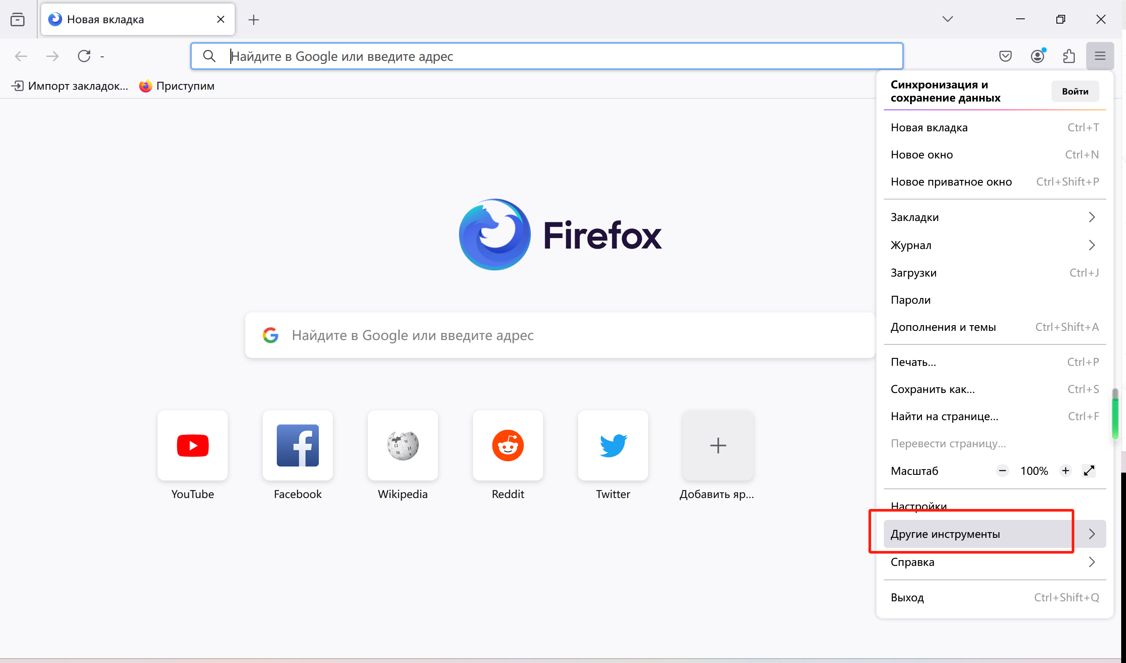This screenshot has height=663, width=1126.
Task: Open Pocket saved list icon
Action: pyautogui.click(x=1005, y=56)
